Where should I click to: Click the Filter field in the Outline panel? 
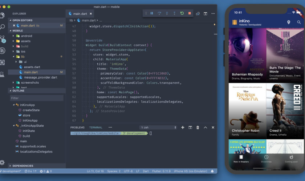coord(36,98)
